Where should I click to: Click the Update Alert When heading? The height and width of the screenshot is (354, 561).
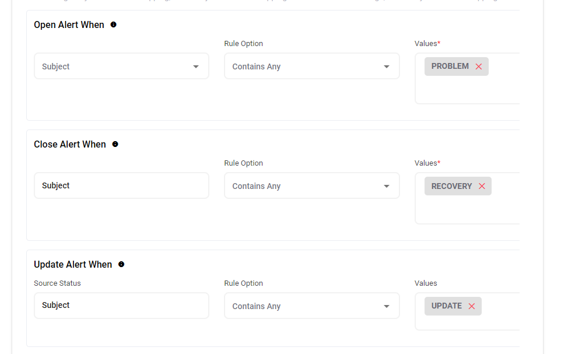click(73, 264)
